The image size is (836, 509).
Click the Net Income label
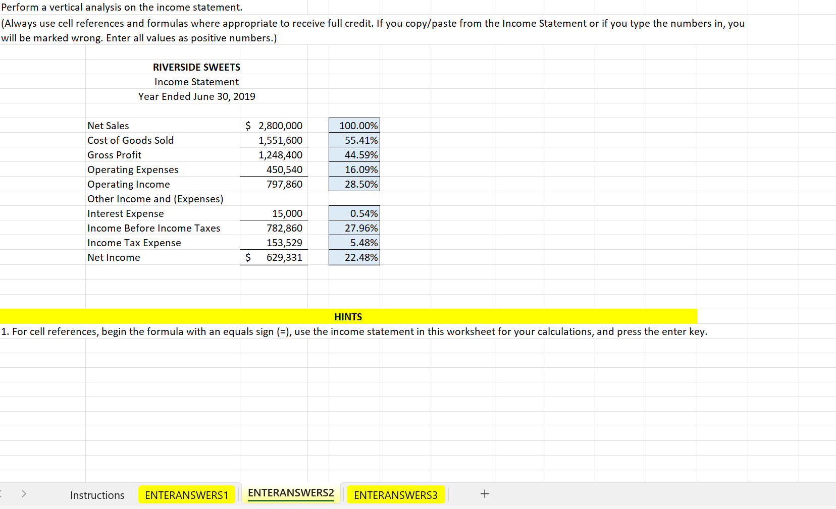coord(114,257)
